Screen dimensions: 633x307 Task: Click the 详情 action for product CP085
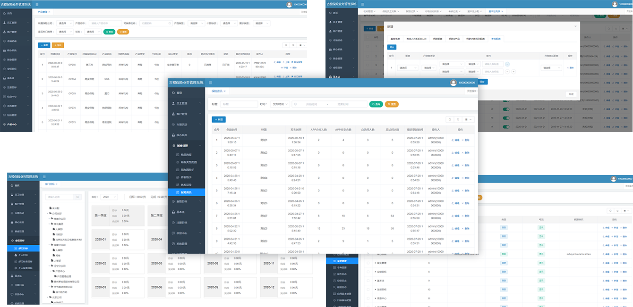click(x=285, y=67)
